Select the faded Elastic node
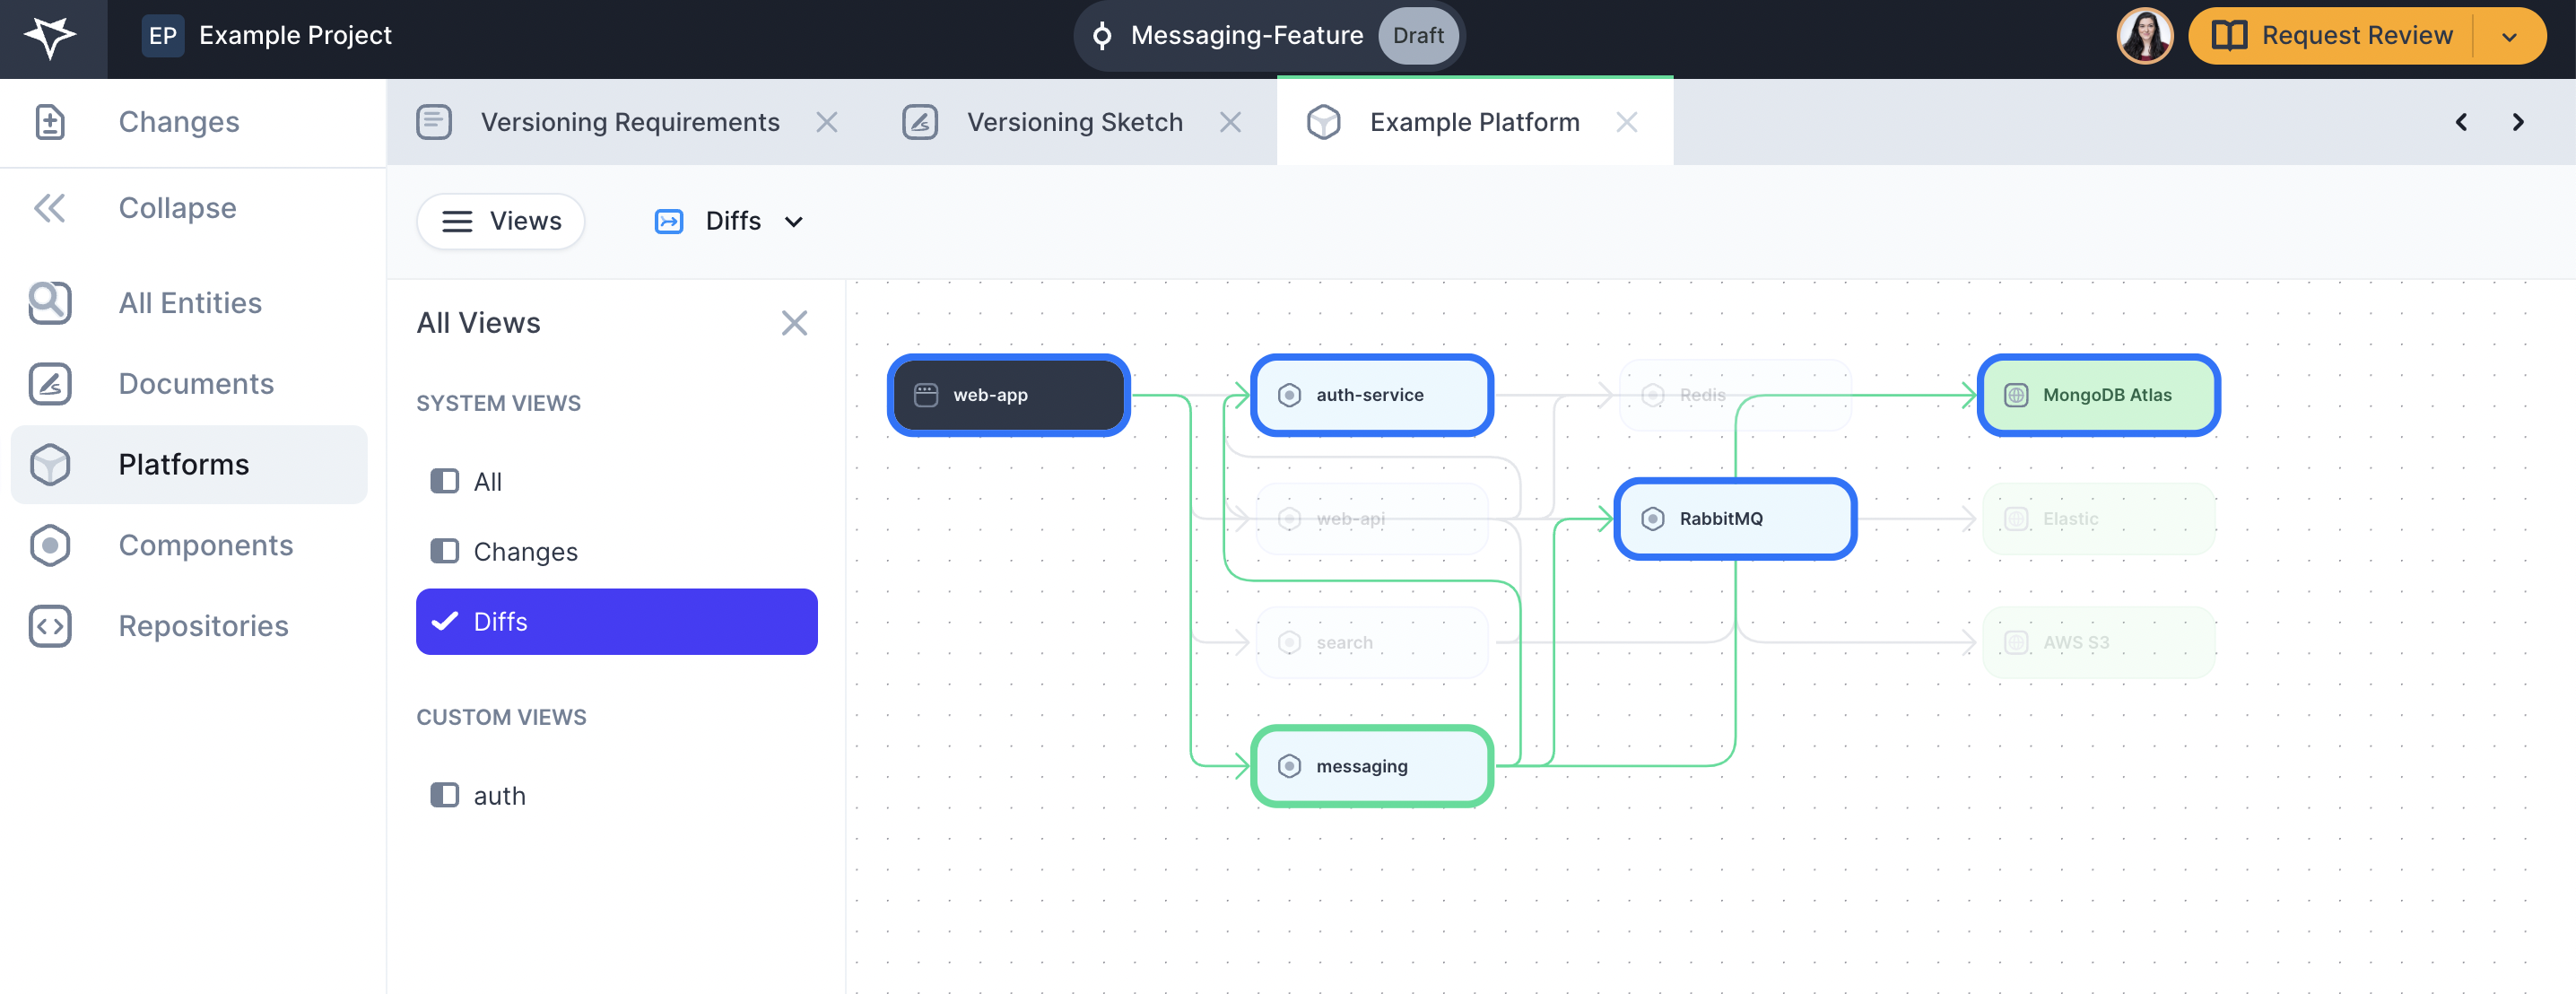 pos(2099,519)
